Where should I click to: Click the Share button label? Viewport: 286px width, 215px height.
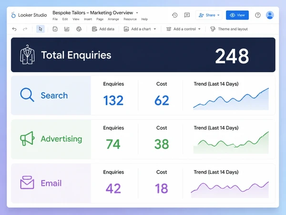(x=211, y=15)
